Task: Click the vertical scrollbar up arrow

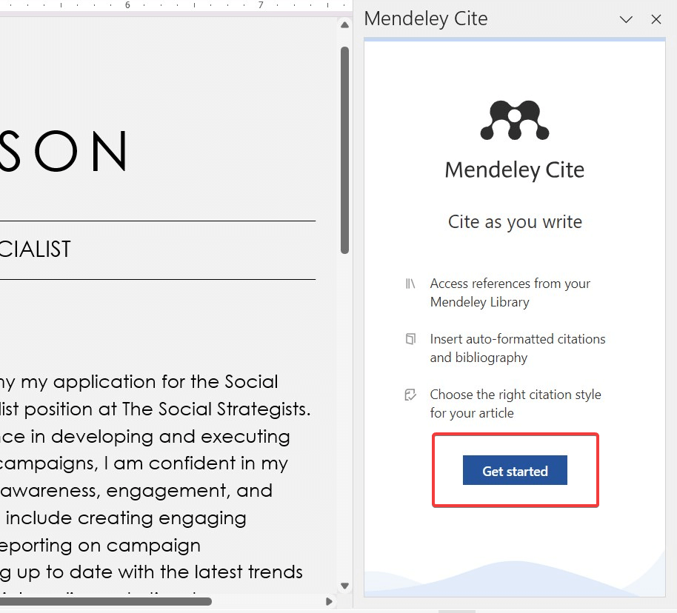Action: pyautogui.click(x=344, y=25)
